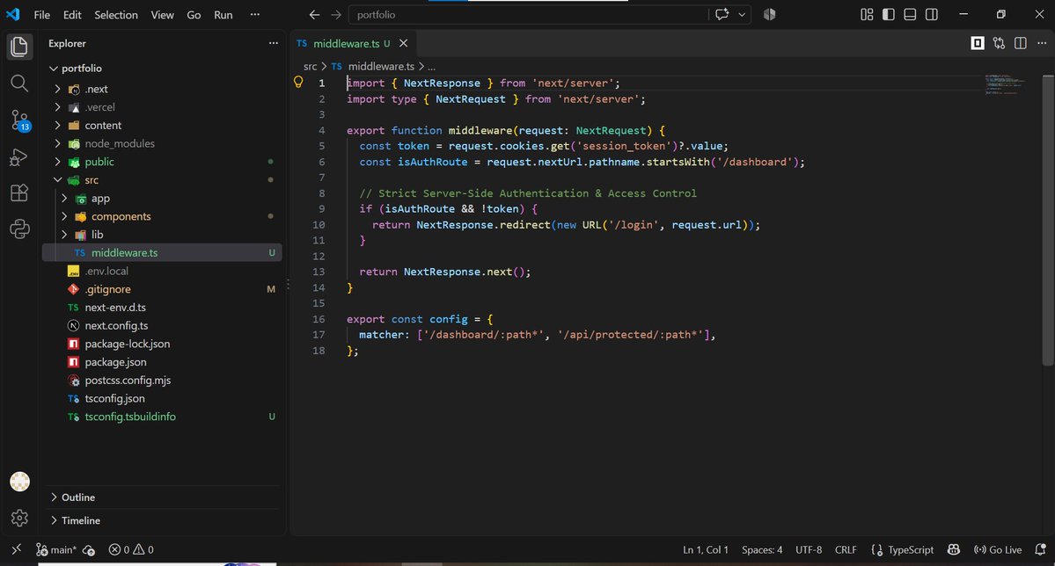
Task: Expand the lib folder
Action: [64, 235]
